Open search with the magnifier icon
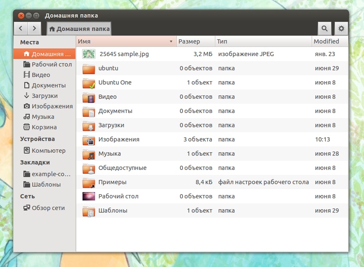This screenshot has width=364, height=267. point(324,28)
